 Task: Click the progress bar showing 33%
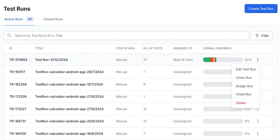click(223, 60)
